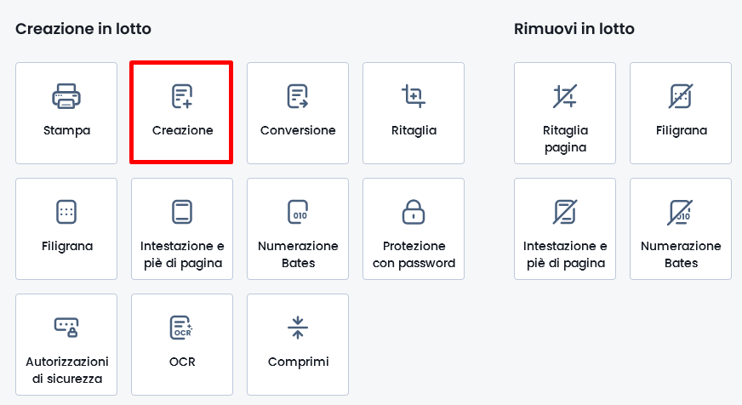Open the batch Stampa printer tile
This screenshot has height=405, width=742.
click(66, 113)
